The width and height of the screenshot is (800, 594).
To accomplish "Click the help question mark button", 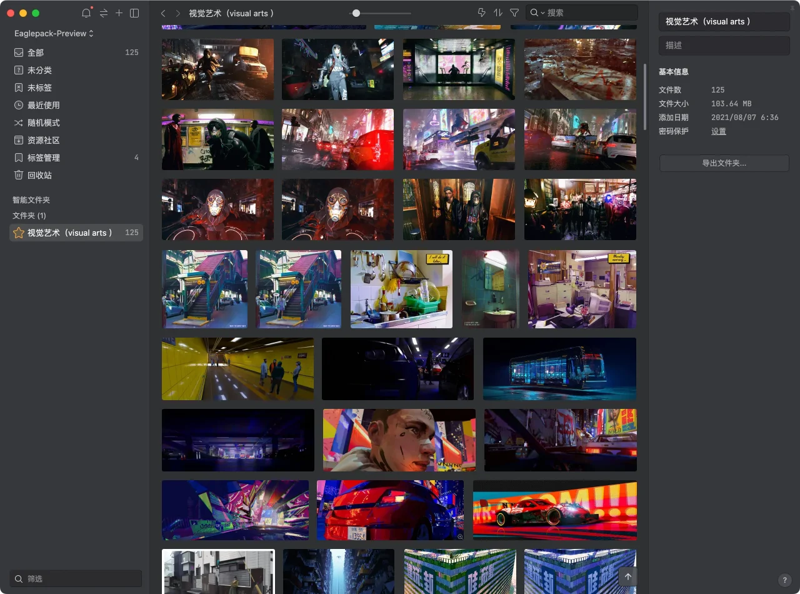I will (785, 580).
